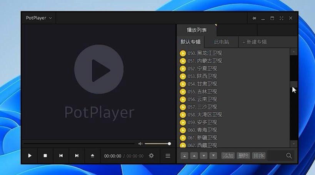This screenshot has height=175, width=315.
Task: Click the play icon beside 055. 吉林卫视
Action: (183, 92)
